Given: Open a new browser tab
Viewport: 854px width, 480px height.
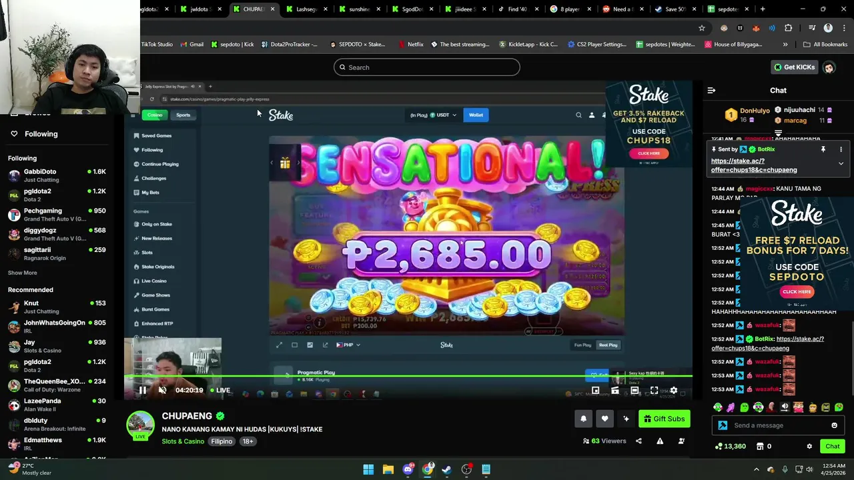Looking at the screenshot, I should (x=763, y=9).
